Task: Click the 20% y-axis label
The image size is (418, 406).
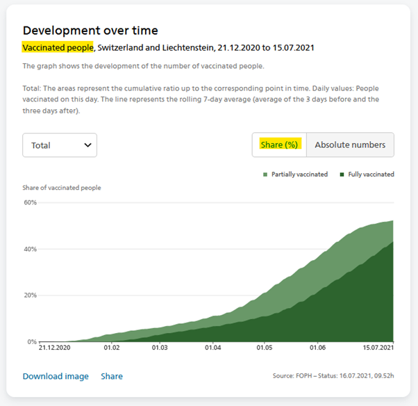Action: (30, 295)
